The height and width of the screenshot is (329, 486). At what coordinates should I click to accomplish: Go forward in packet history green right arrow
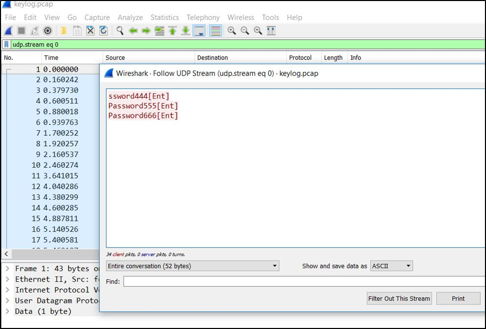coord(146,31)
